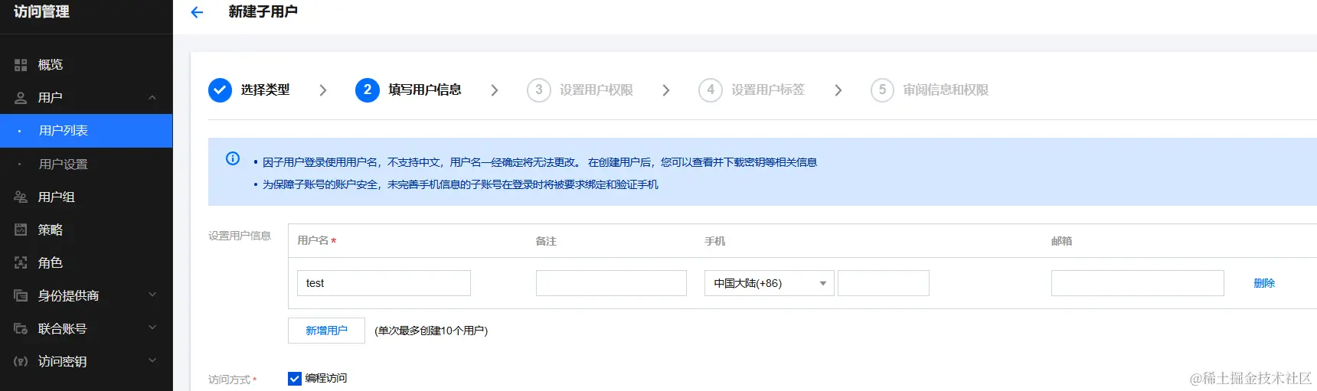Expand the 访问密钥 menu chevron
1317x391 pixels.
[x=152, y=360]
